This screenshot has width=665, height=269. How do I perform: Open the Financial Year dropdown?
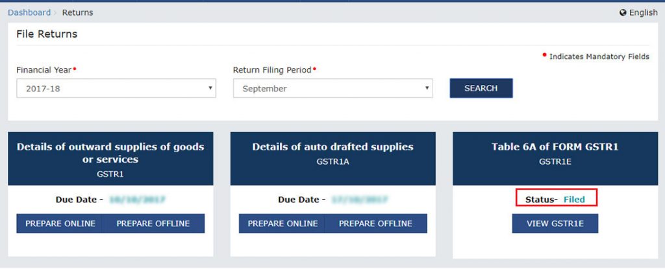point(116,89)
